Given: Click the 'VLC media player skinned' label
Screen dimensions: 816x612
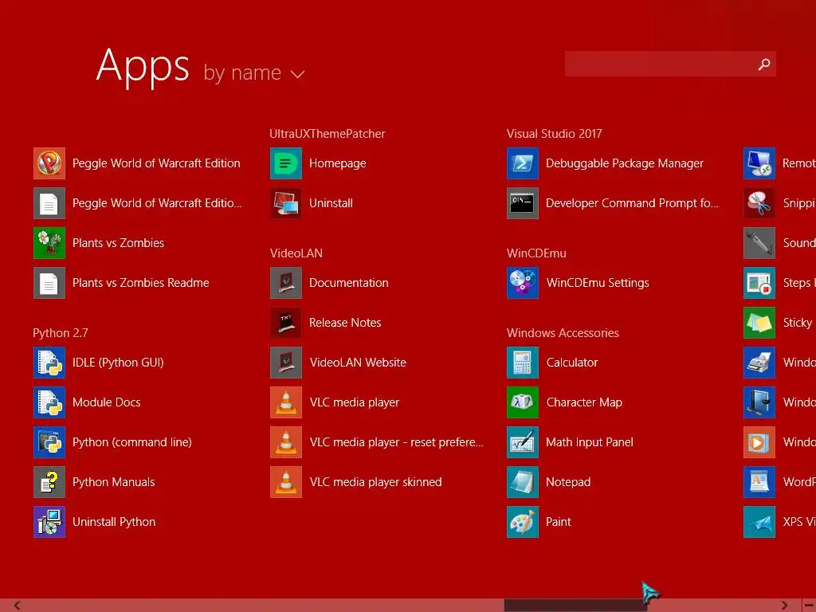Looking at the screenshot, I should (376, 482).
